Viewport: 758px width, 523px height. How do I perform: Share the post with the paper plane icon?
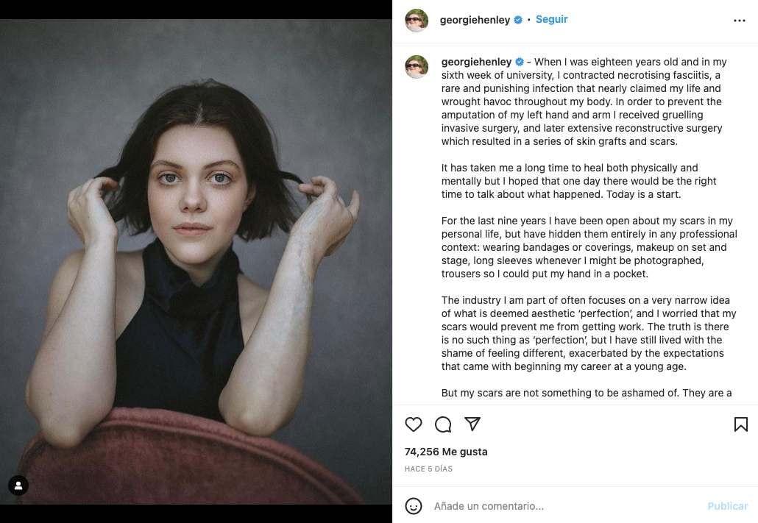pyautogui.click(x=472, y=424)
